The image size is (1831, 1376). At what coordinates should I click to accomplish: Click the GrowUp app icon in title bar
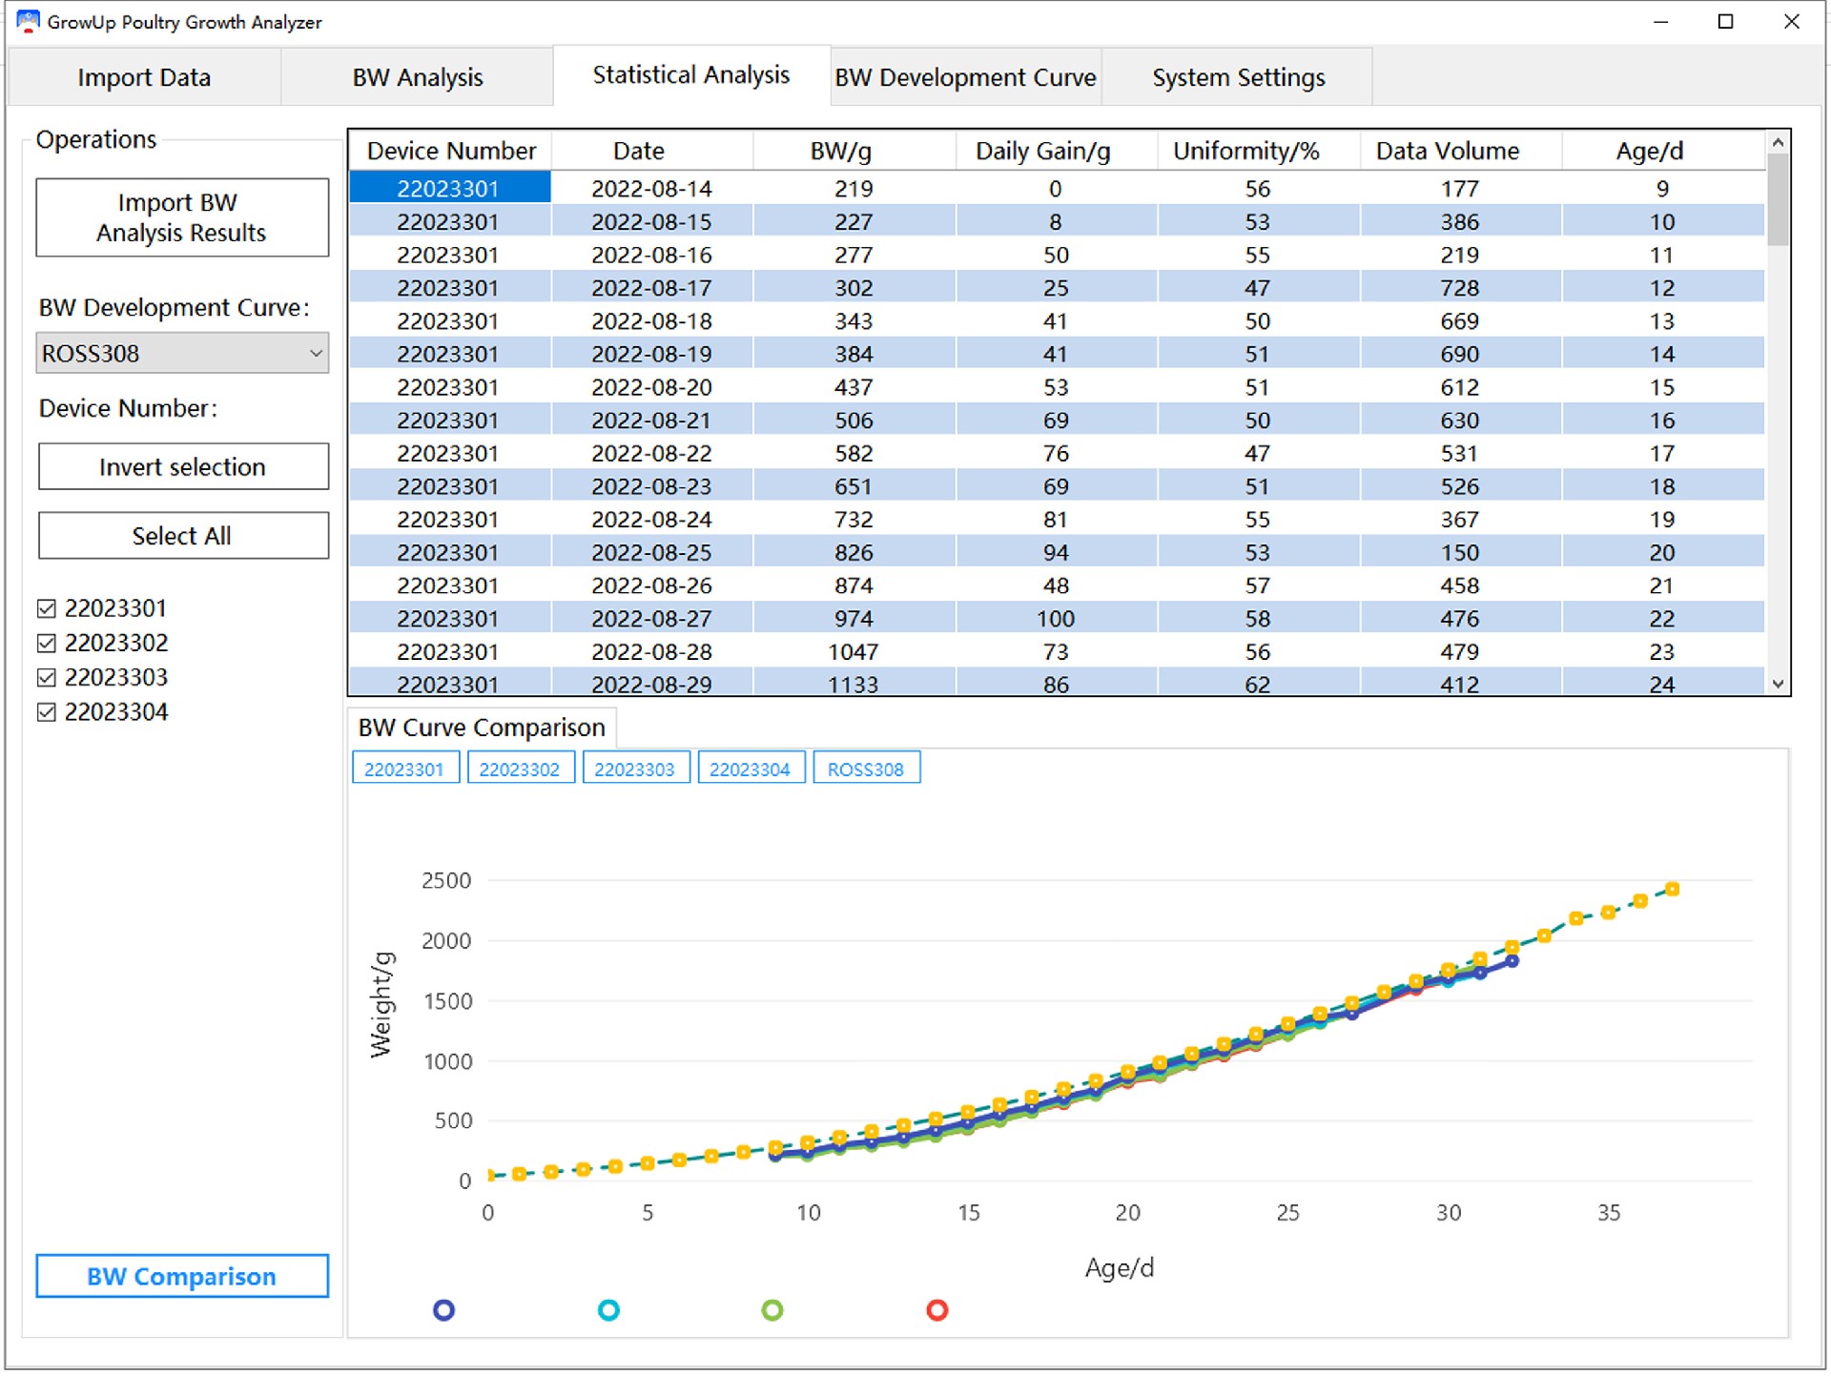click(28, 21)
